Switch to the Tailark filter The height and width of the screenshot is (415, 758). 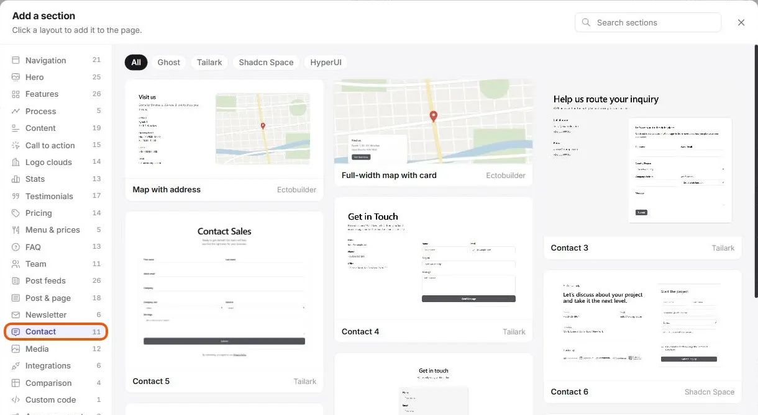click(209, 62)
